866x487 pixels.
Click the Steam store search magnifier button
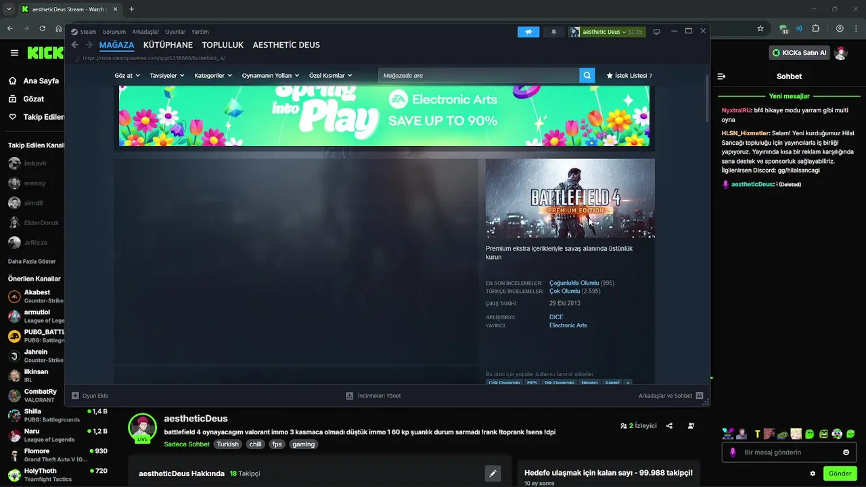[x=587, y=75]
